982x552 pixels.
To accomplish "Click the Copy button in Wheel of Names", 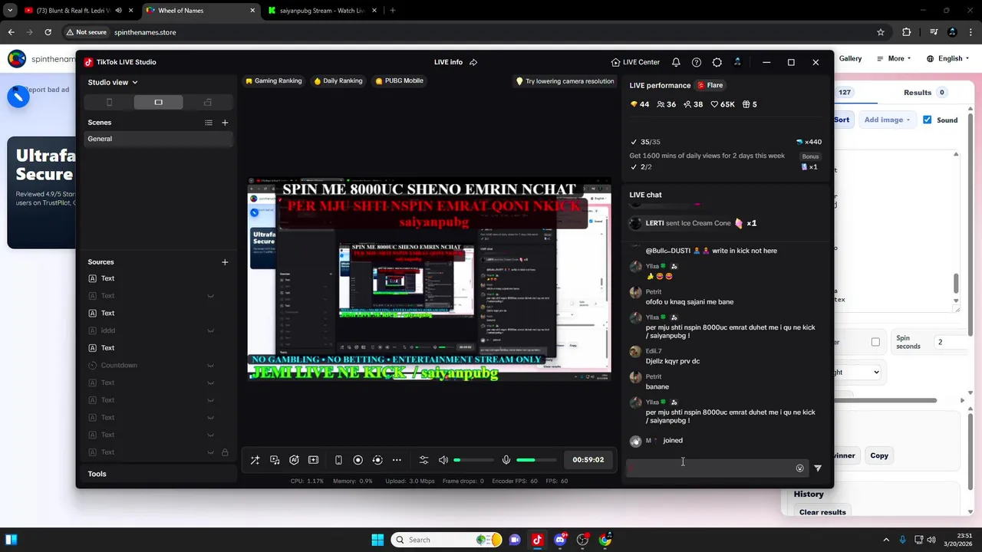I will 879,455.
